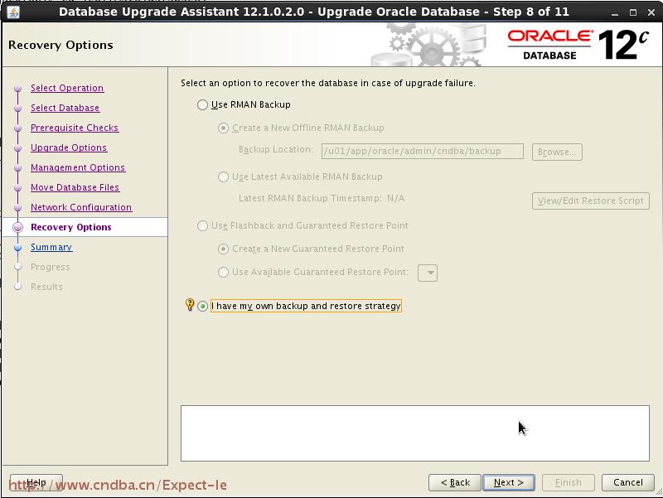Open Help for this wizard
The width and height of the screenshot is (663, 498).
coord(36,482)
